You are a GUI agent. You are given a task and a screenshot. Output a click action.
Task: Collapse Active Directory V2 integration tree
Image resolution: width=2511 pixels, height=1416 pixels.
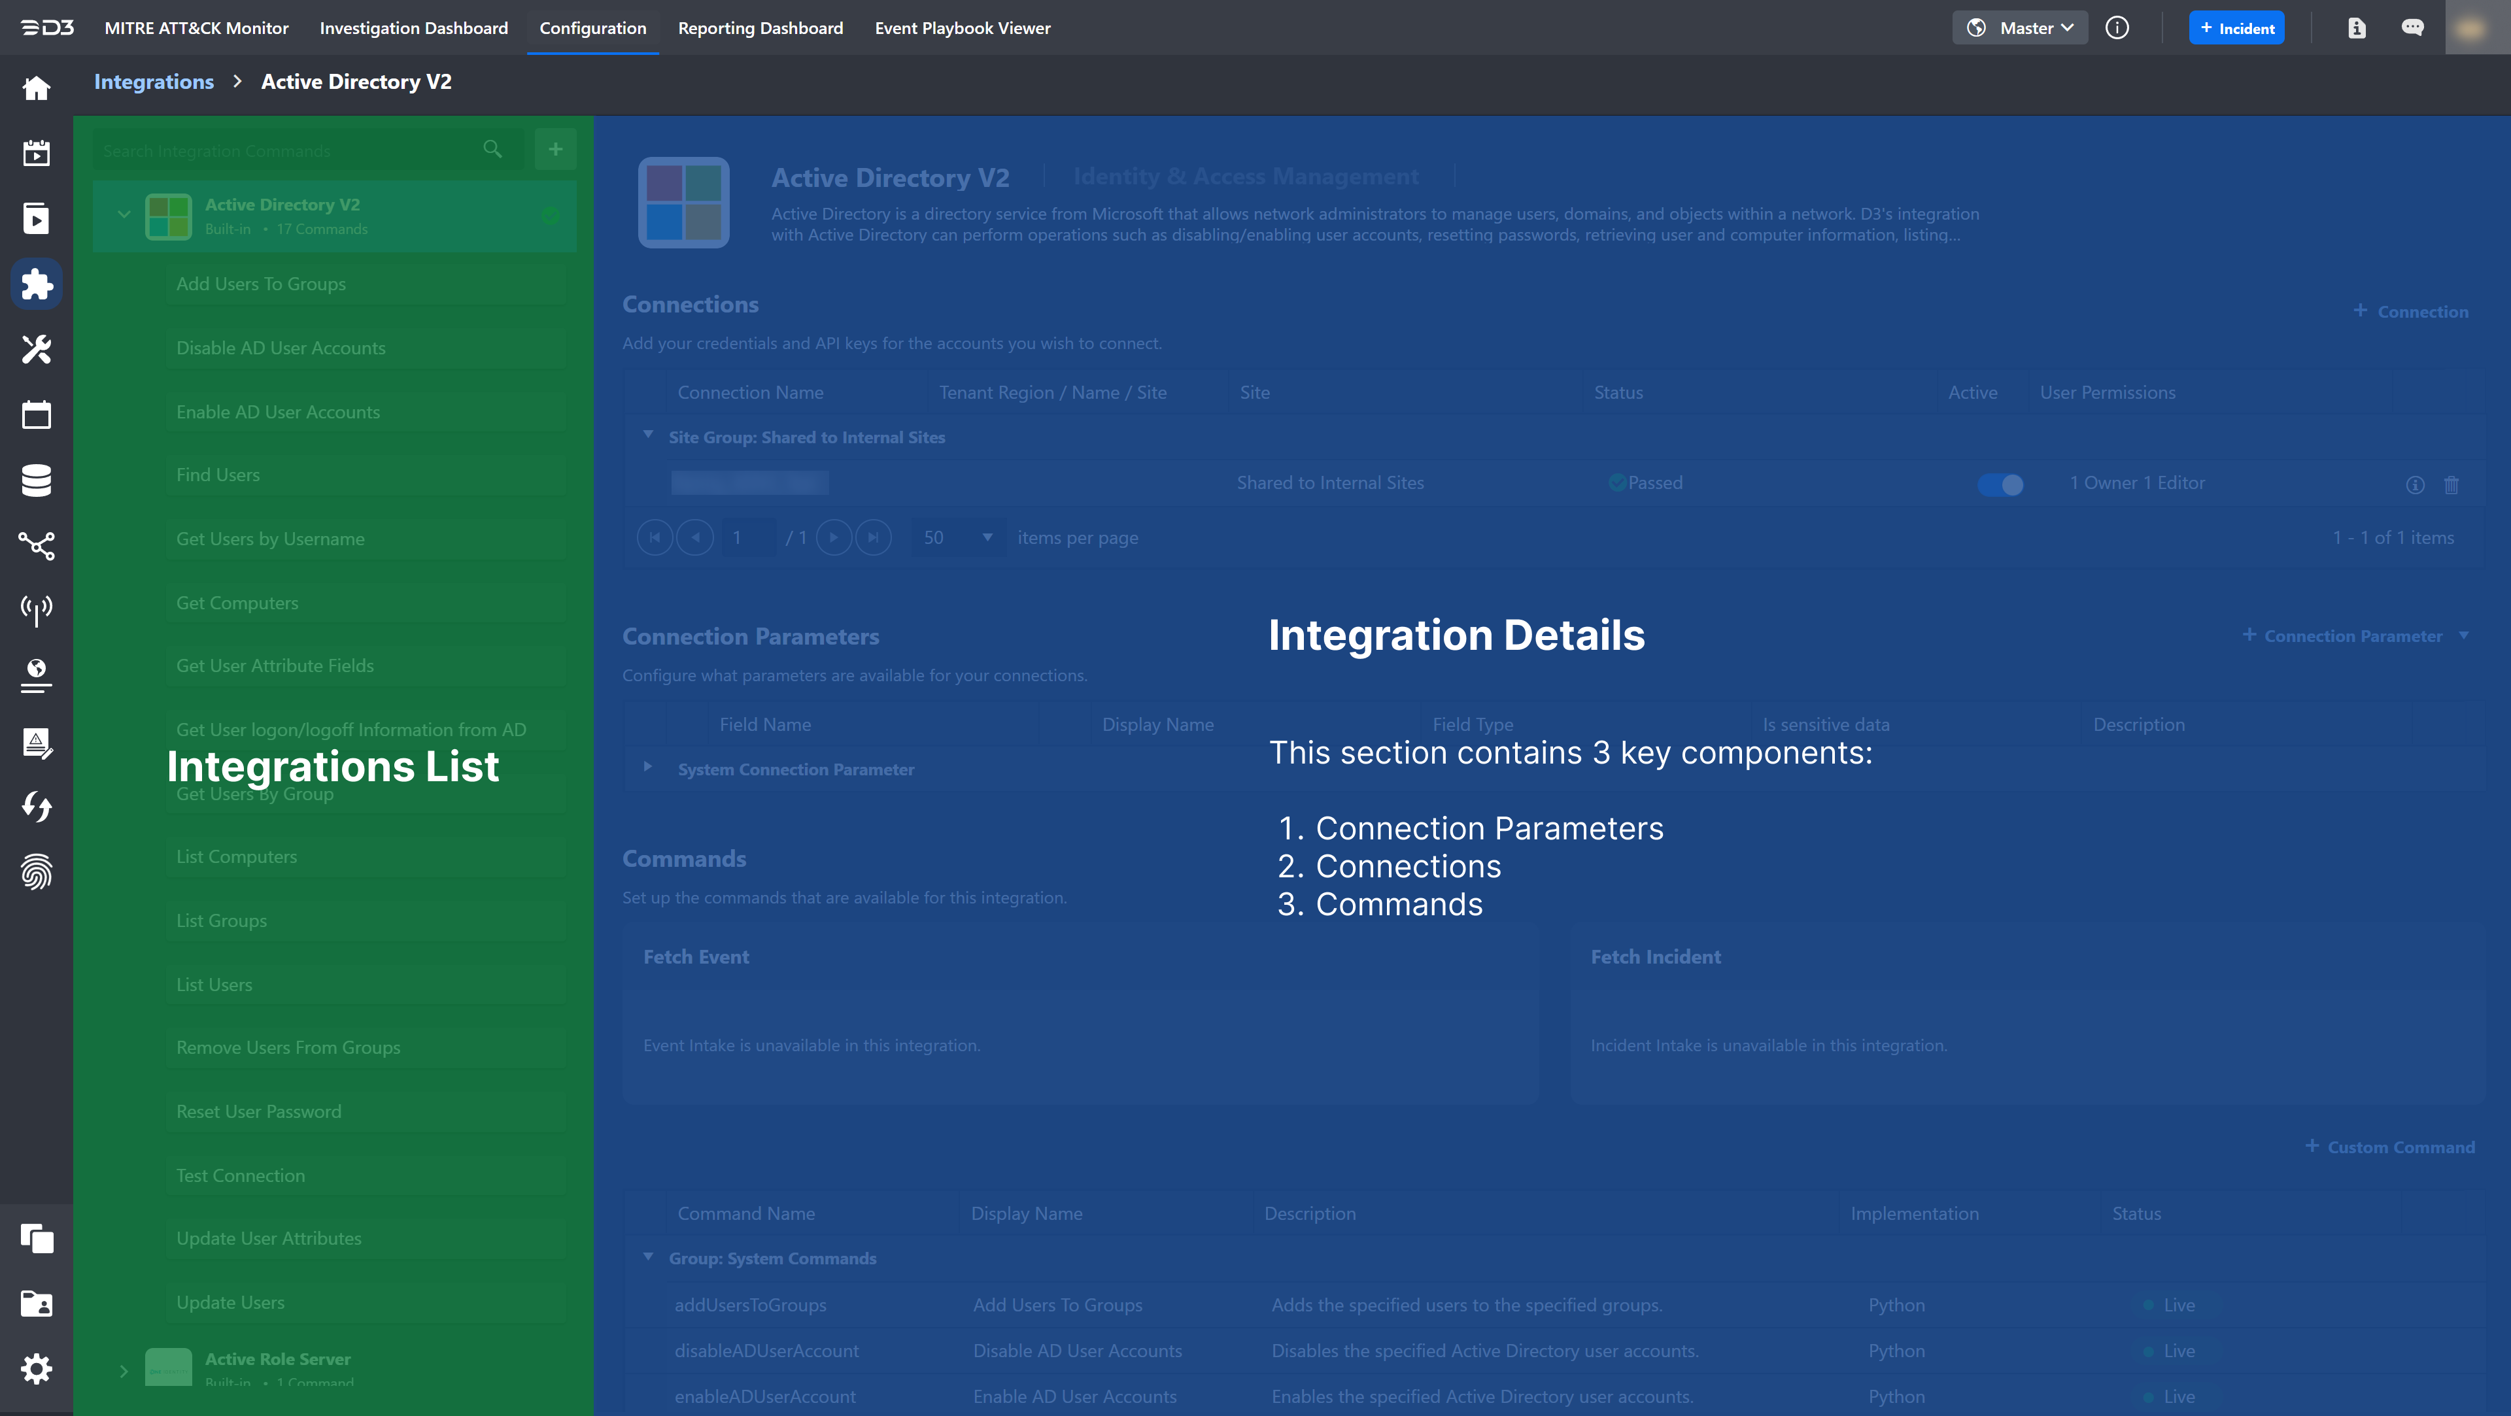124,214
